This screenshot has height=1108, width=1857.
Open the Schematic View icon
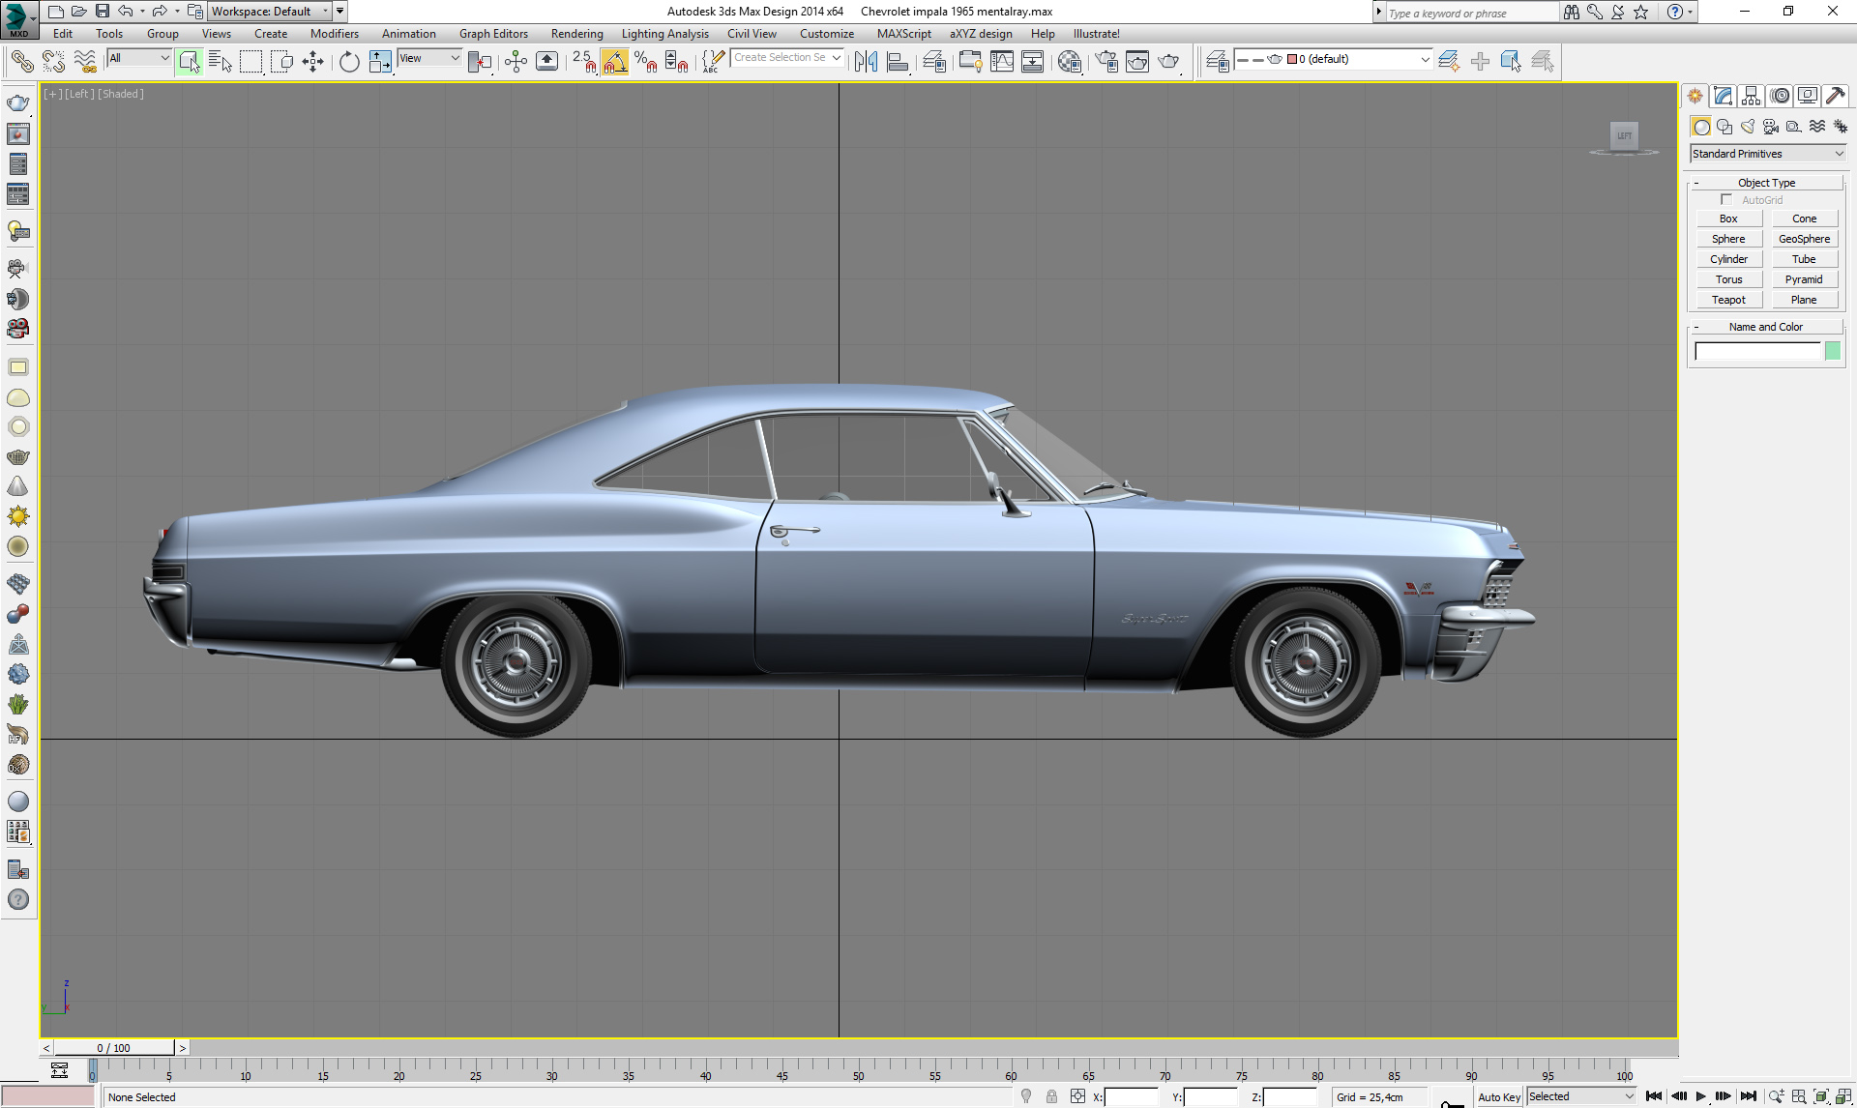click(1033, 62)
